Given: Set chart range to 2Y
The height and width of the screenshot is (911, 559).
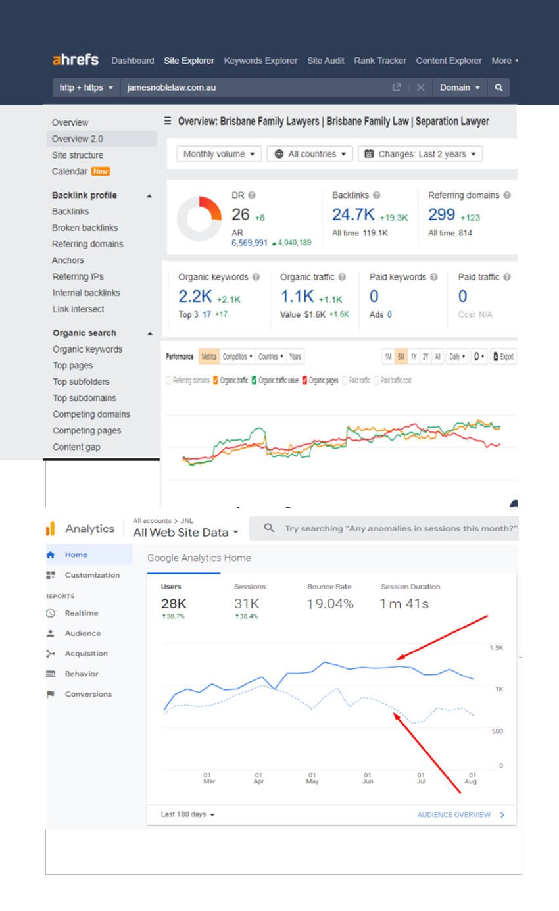Looking at the screenshot, I should click(x=425, y=357).
